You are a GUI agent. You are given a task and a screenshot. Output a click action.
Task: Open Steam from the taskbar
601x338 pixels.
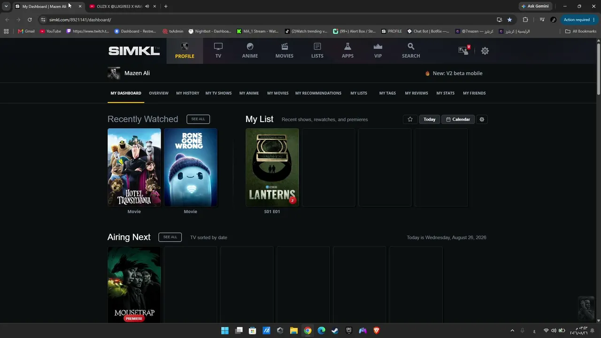click(335, 330)
